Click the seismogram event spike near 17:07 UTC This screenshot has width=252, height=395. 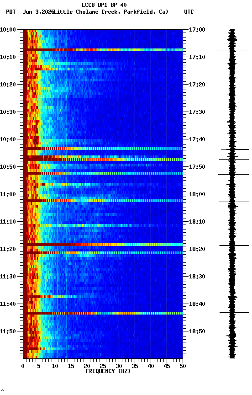[232, 50]
